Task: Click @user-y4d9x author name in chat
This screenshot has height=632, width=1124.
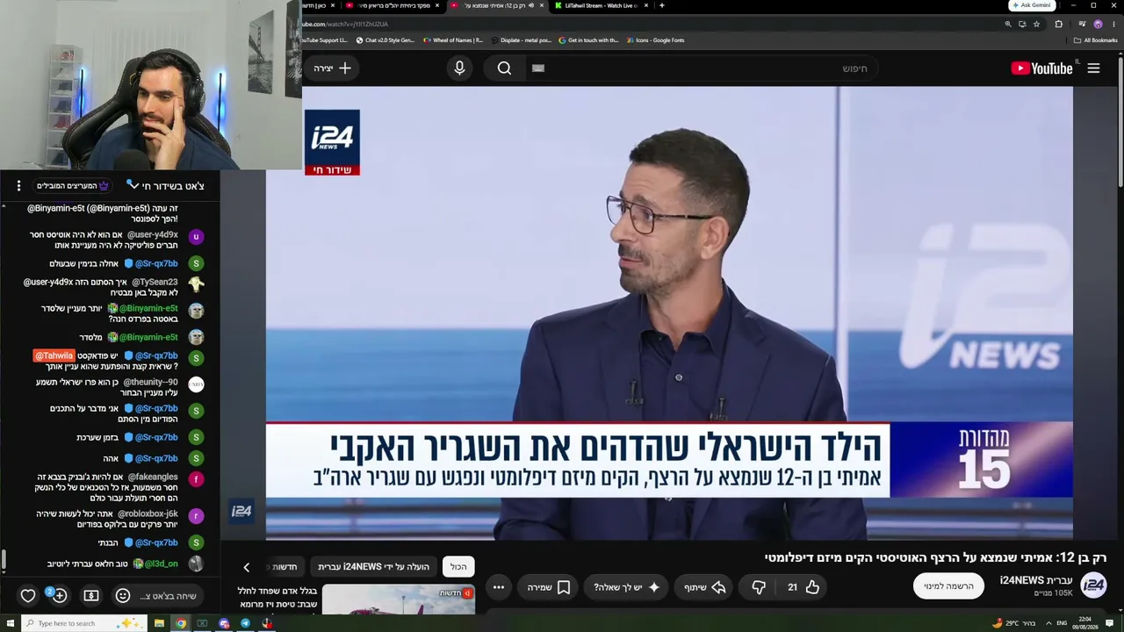Action: pyautogui.click(x=153, y=235)
